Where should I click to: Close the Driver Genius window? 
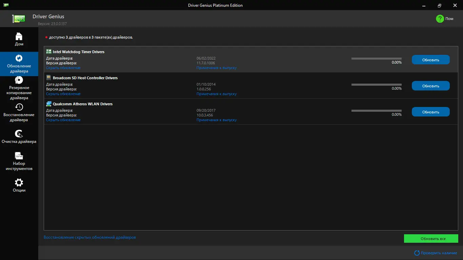[x=455, y=5]
